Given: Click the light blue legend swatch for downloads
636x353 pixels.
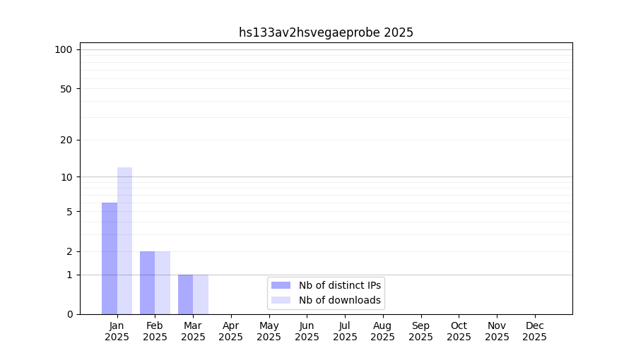Looking at the screenshot, I should point(281,300).
